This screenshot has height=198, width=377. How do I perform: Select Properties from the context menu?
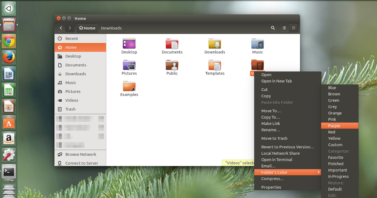coord(270,187)
